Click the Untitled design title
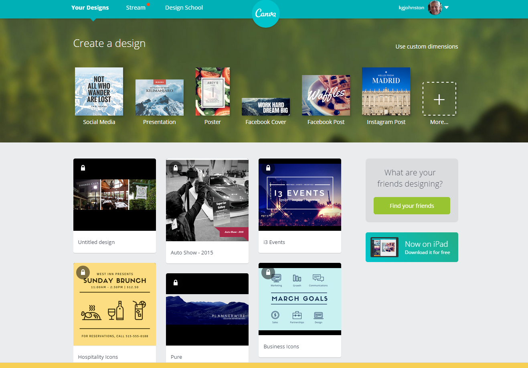This screenshot has width=528, height=368. point(96,242)
